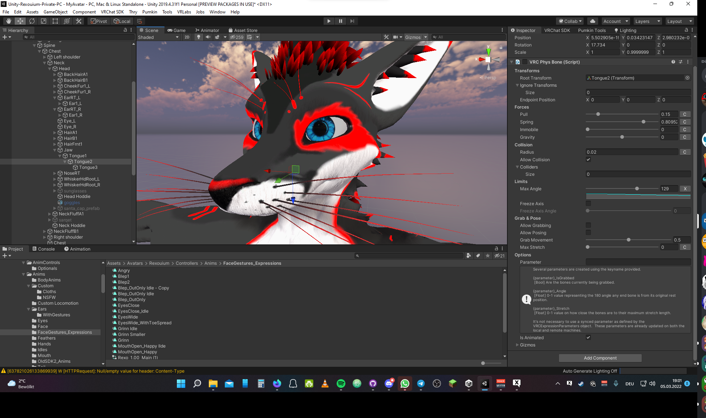Click Pull slider handle
706x418 pixels.
tap(598, 114)
